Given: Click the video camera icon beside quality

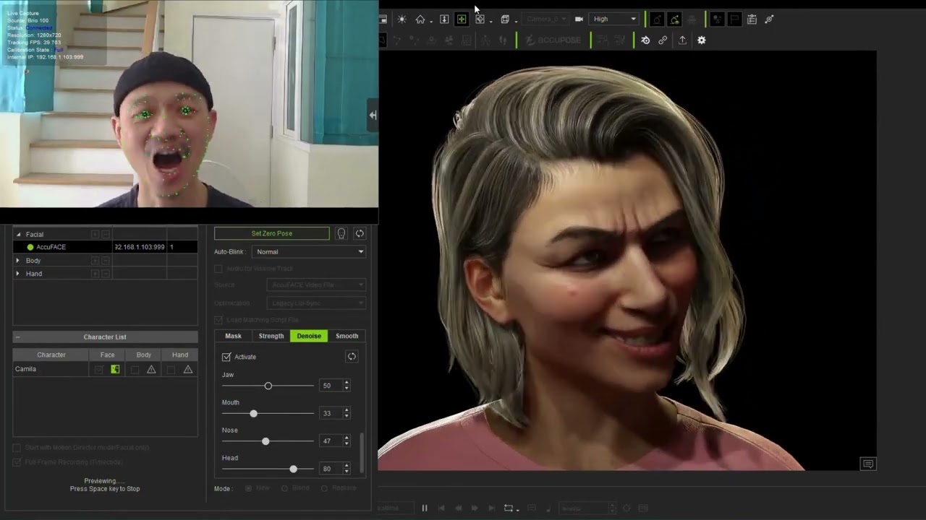Looking at the screenshot, I should pyautogui.click(x=579, y=19).
